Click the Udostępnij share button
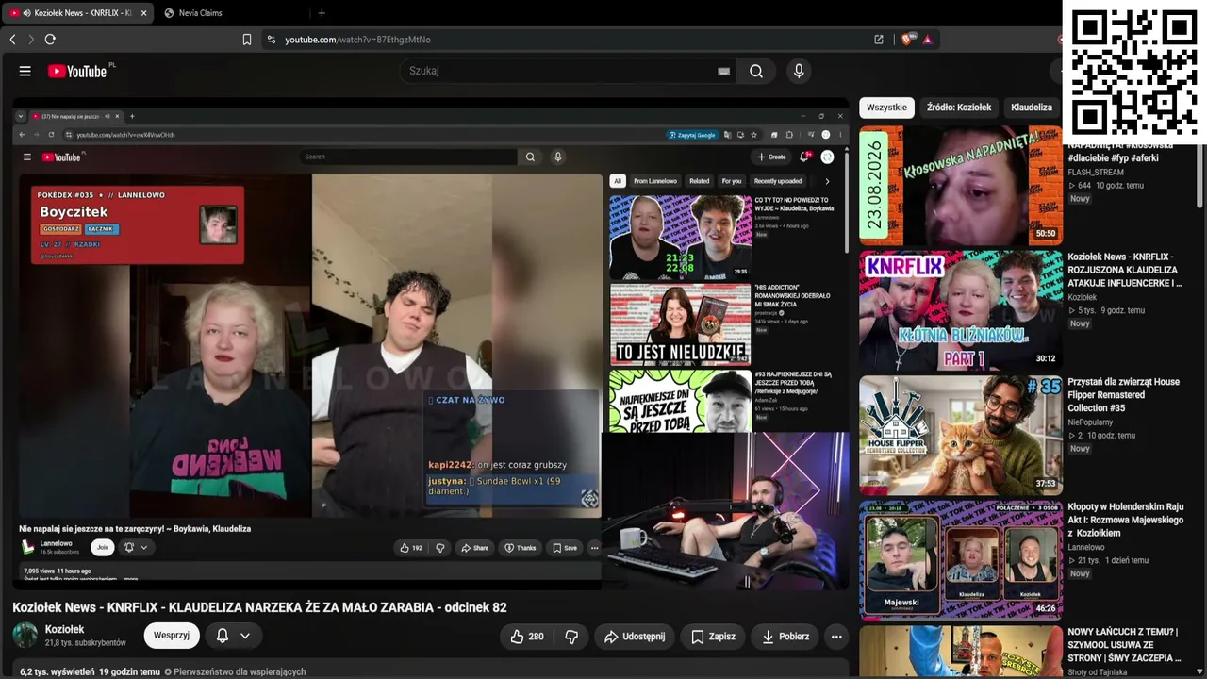 [635, 637]
